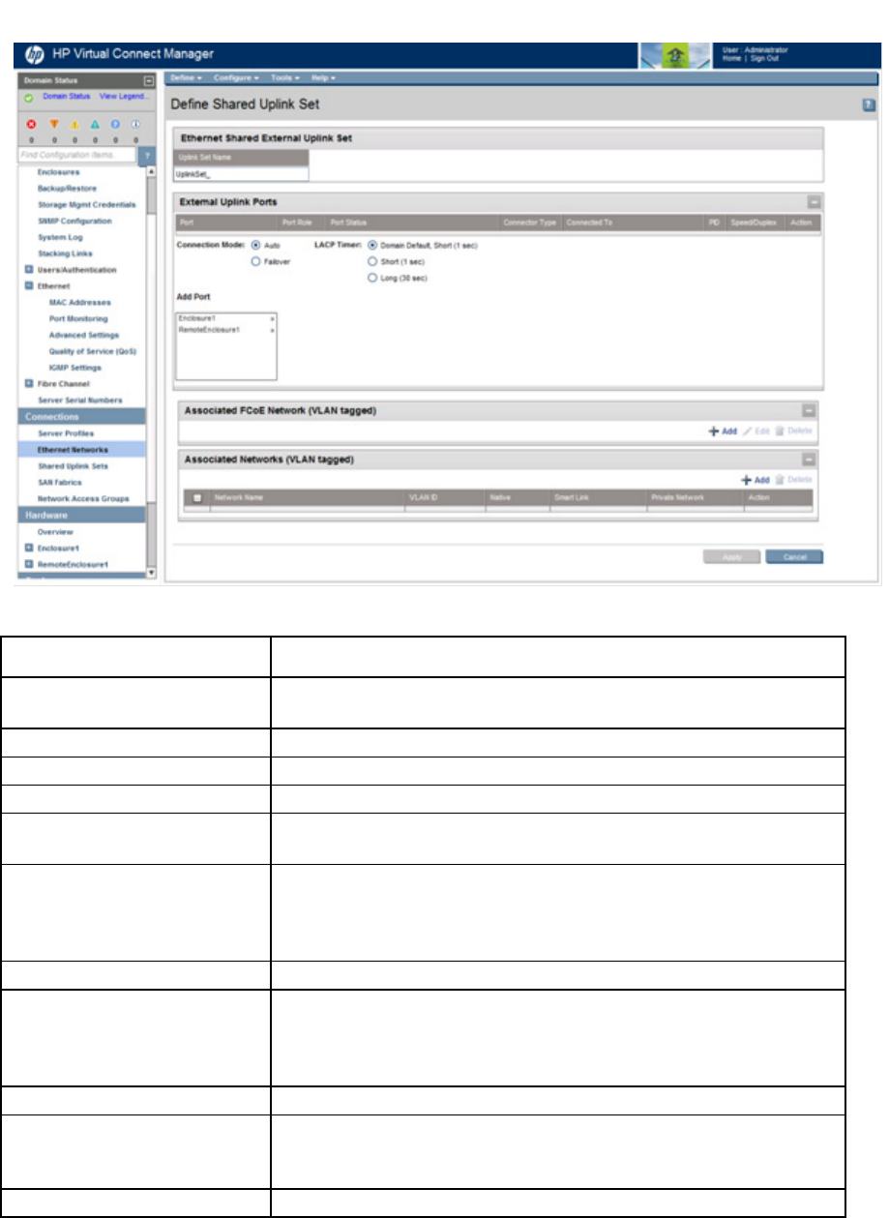This screenshot has width=889, height=1218.
Task: Click the orange major status icon
Action: coord(53,125)
